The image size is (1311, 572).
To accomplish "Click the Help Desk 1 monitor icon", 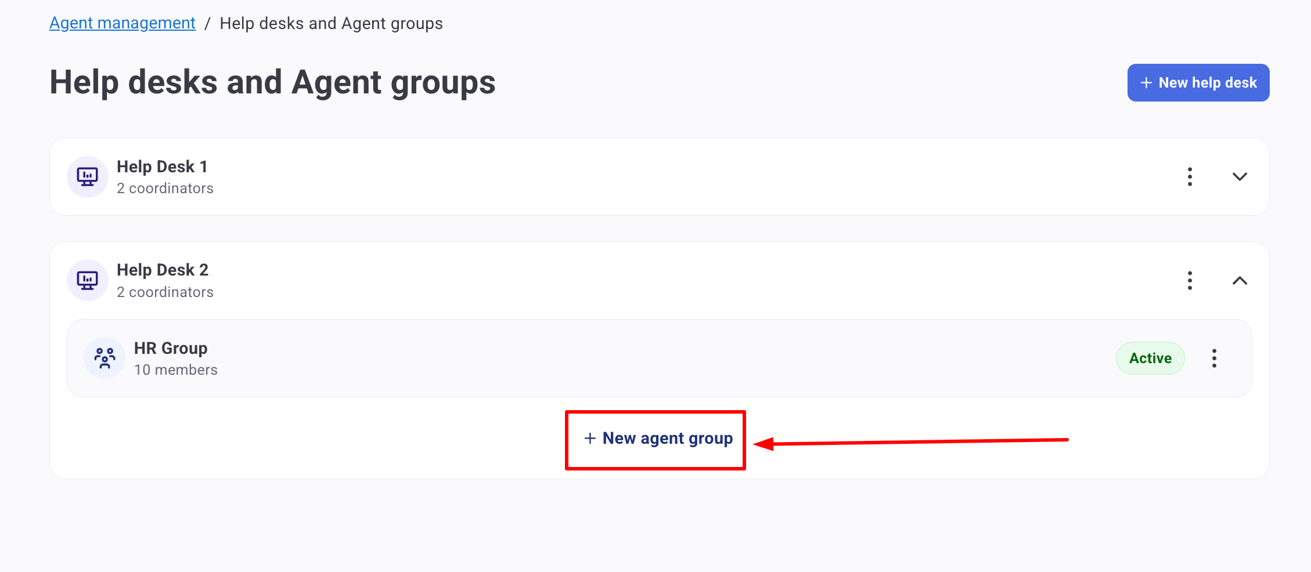I will [88, 177].
